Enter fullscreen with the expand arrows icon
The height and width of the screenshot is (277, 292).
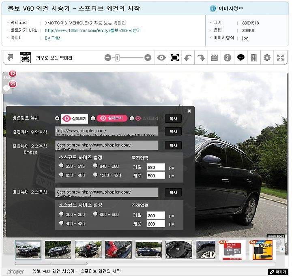280,58
